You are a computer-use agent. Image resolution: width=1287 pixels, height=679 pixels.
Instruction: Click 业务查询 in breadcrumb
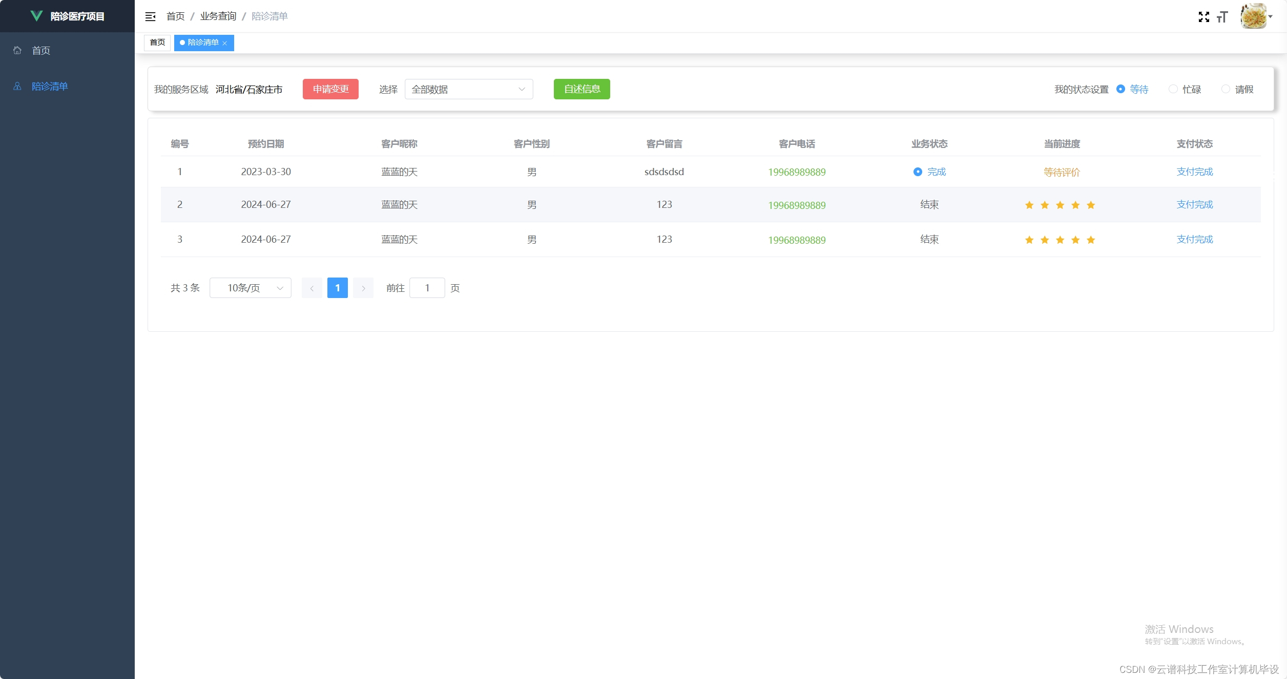coord(218,16)
